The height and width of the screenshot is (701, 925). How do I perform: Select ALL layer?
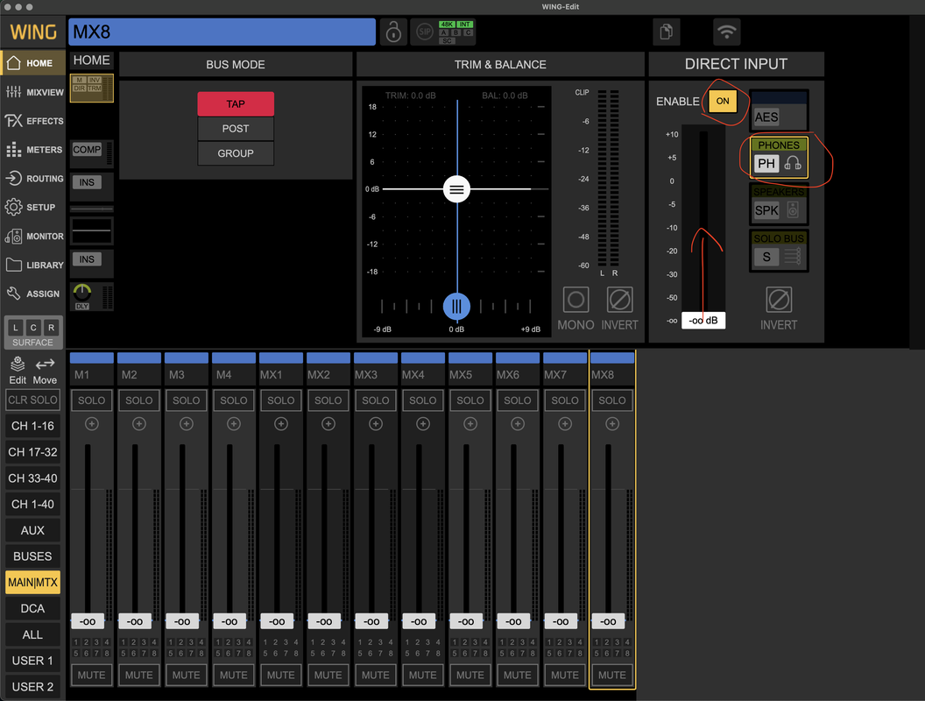pos(33,635)
